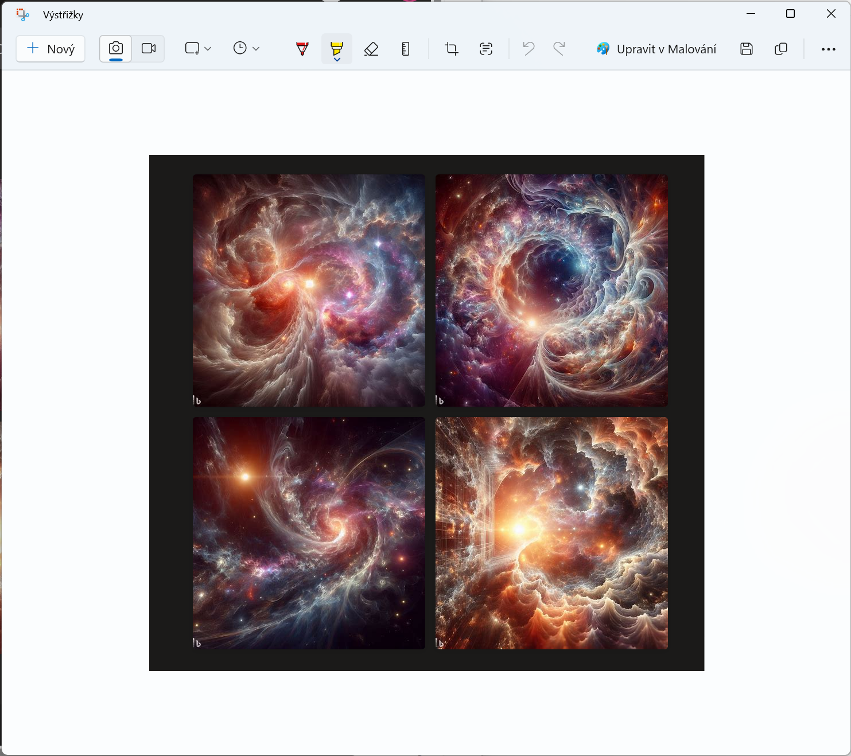Image resolution: width=851 pixels, height=756 pixels.
Task: Toggle the ruler tool
Action: 406,49
